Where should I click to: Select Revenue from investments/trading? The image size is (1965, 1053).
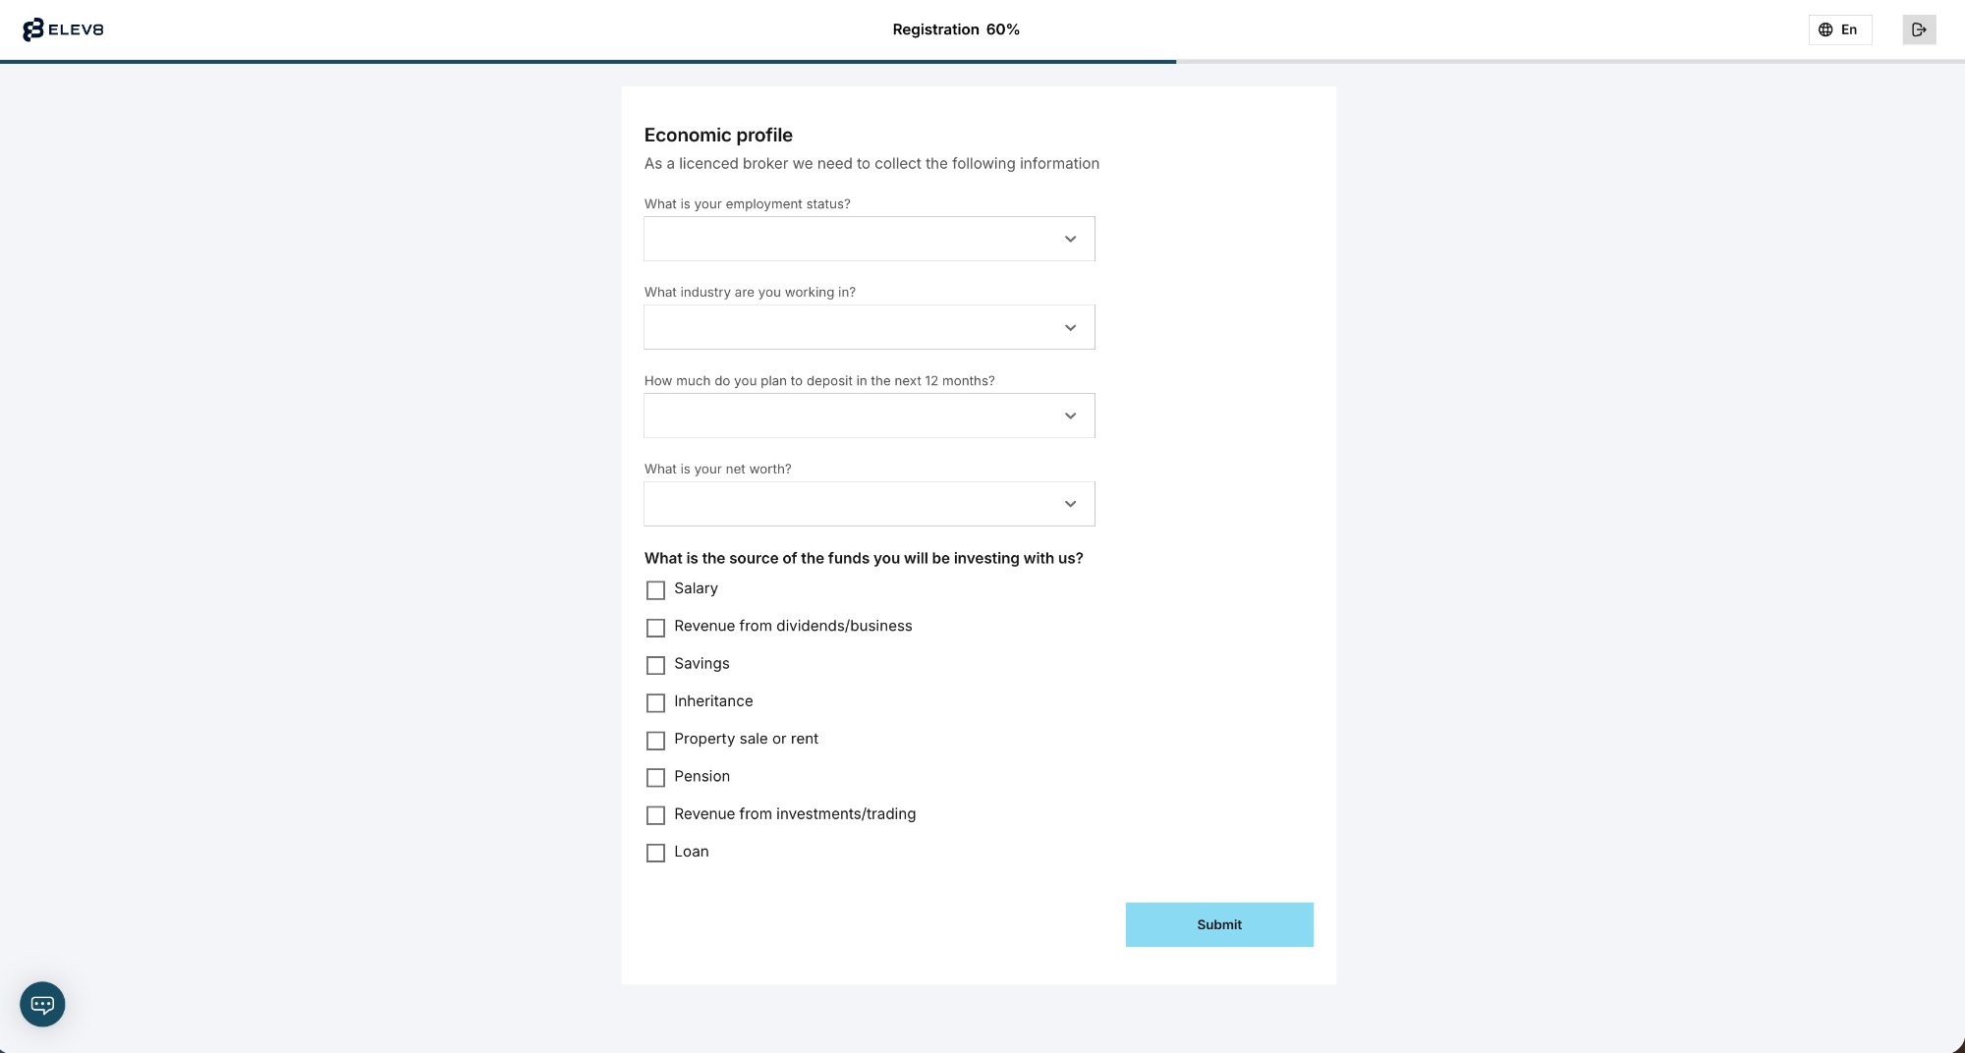655,814
